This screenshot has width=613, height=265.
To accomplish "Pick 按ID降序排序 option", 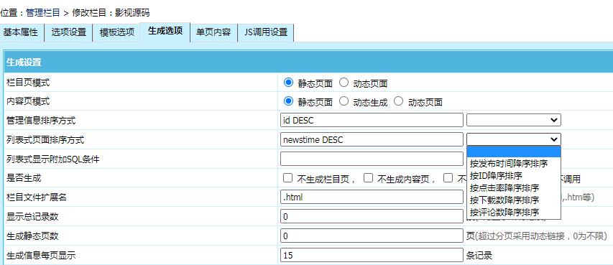I will [x=514, y=175].
